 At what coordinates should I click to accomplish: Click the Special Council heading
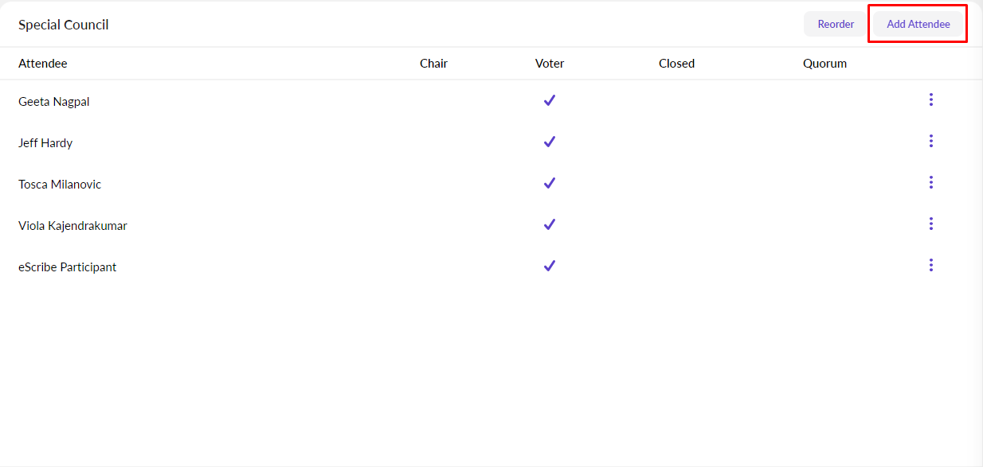click(64, 25)
